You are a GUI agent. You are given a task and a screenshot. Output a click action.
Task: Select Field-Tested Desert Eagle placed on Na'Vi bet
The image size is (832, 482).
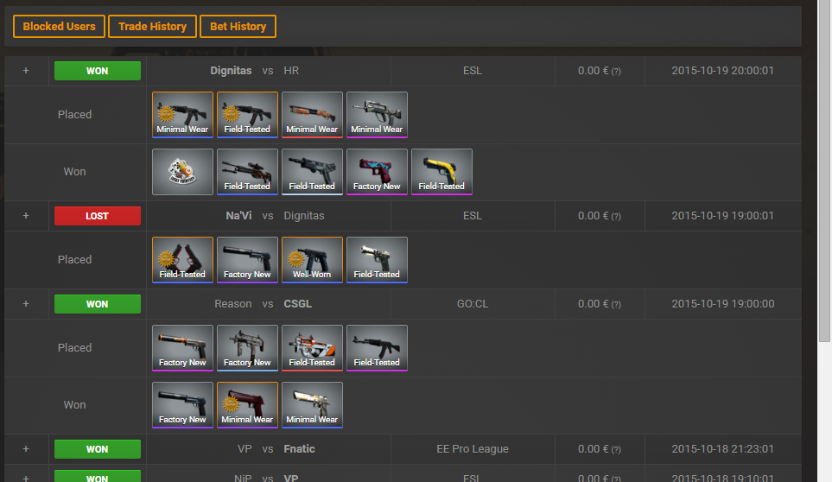tap(377, 260)
